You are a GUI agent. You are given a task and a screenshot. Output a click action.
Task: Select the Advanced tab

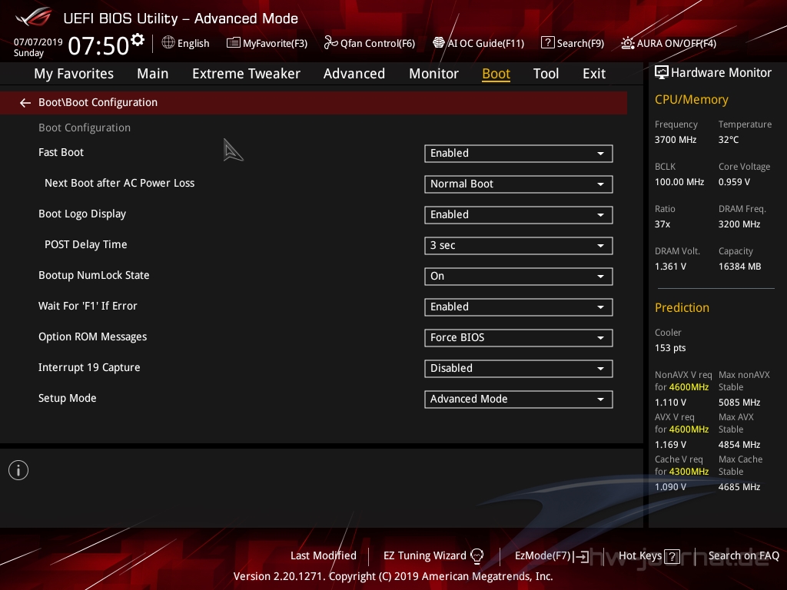(354, 74)
